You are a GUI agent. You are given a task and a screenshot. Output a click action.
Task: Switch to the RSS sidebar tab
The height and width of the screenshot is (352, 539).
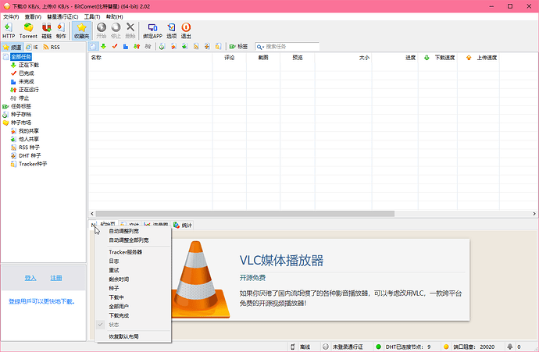pyautogui.click(x=52, y=47)
